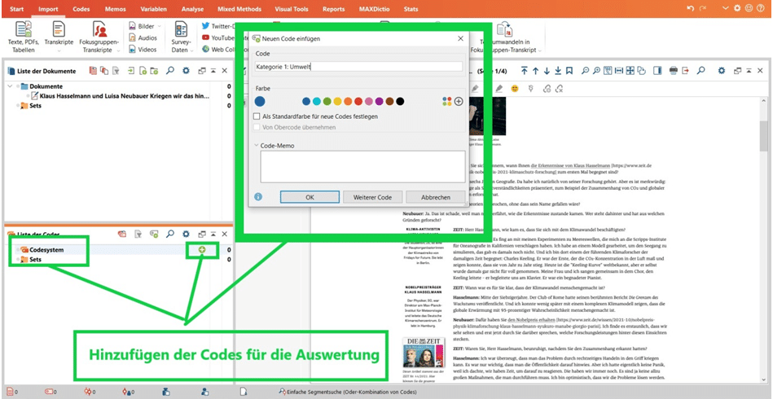Zoom in in document browser
This screenshot has height=399, width=773.
(x=596, y=71)
